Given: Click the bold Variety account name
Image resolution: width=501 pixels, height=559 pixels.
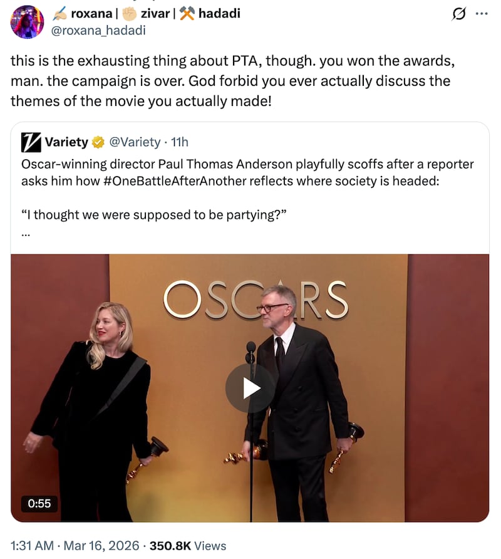Looking at the screenshot, I should (66, 142).
